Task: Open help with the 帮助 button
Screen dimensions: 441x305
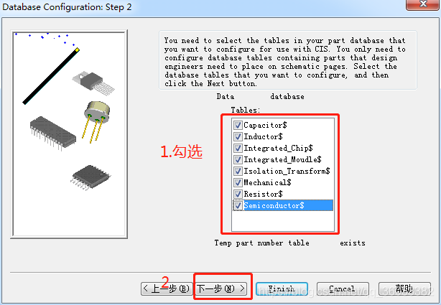Action: click(404, 288)
